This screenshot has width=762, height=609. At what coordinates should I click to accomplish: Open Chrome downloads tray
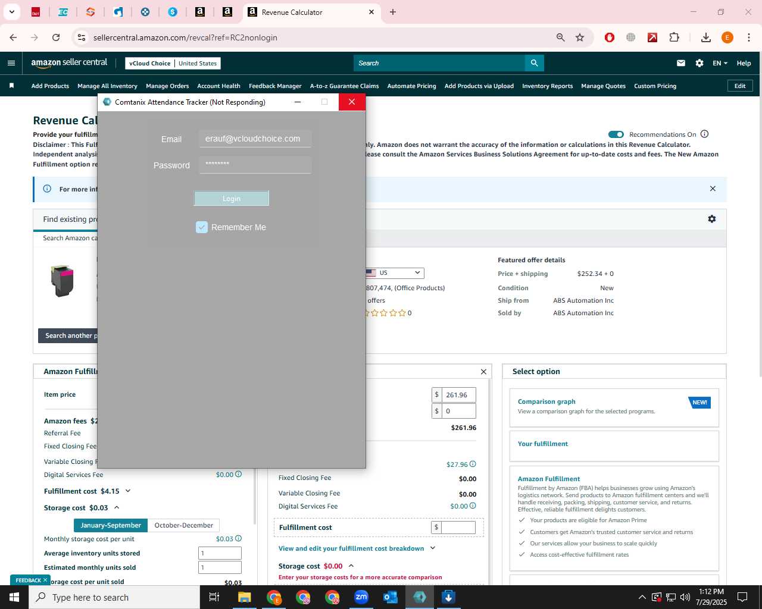706,37
